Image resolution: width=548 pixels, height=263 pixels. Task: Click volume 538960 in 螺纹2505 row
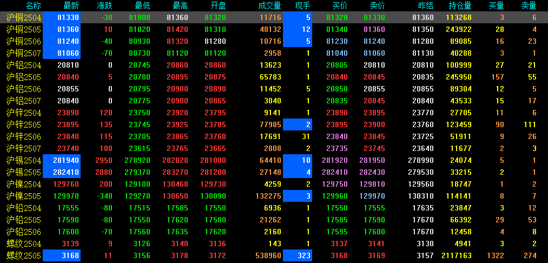coord(268,255)
